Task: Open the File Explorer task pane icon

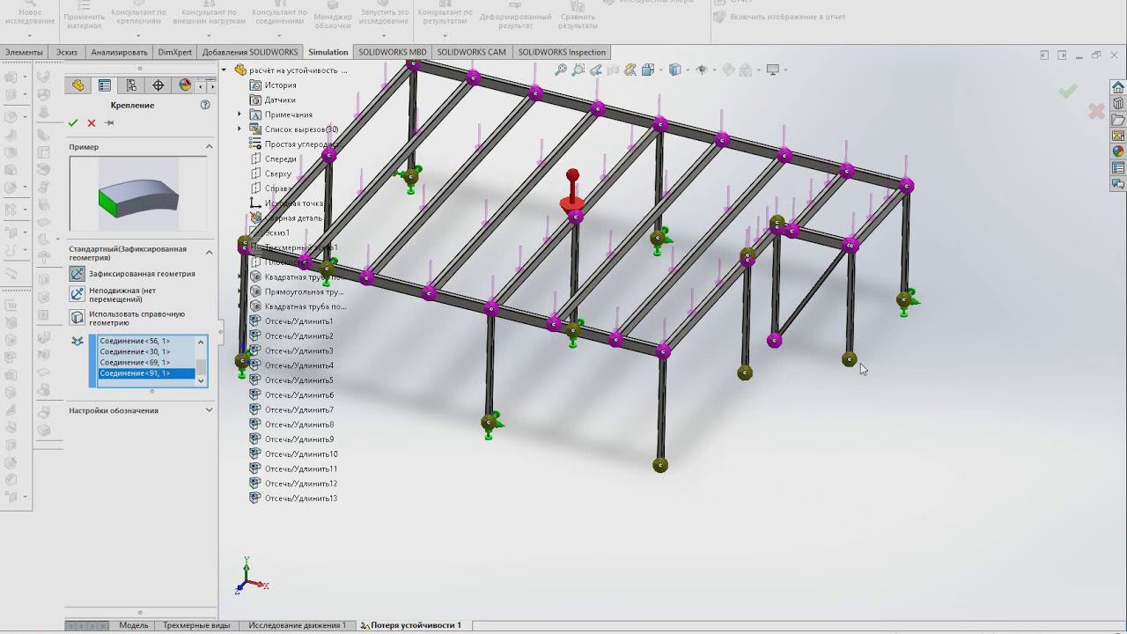Action: coord(1118,120)
